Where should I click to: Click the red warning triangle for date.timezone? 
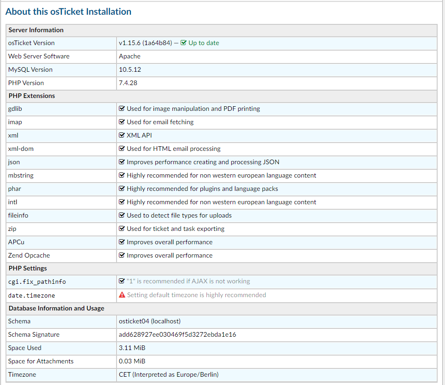(122, 295)
